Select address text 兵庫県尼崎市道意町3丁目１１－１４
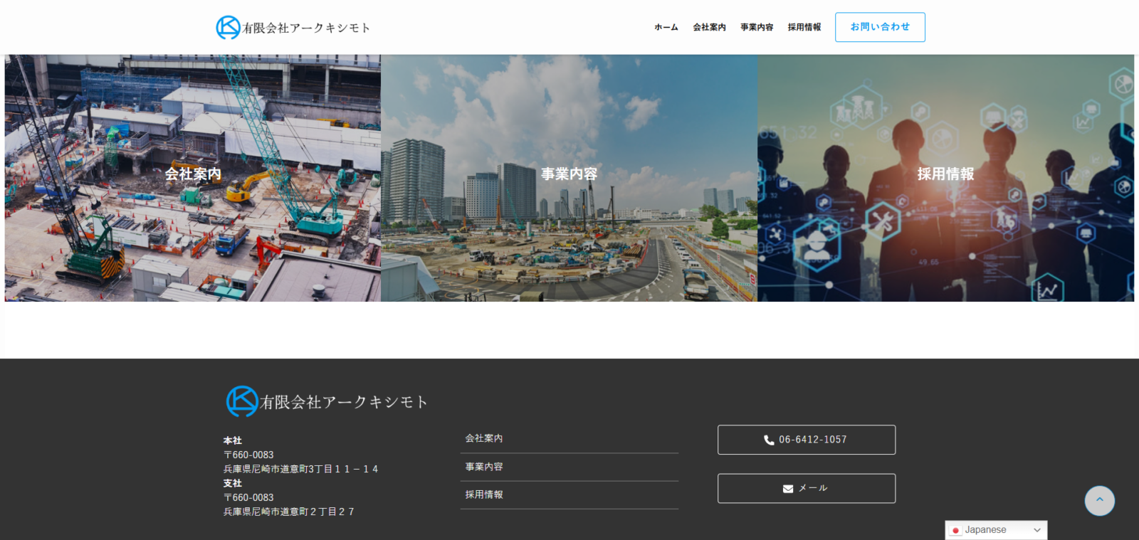This screenshot has height=540, width=1139. 301,470
